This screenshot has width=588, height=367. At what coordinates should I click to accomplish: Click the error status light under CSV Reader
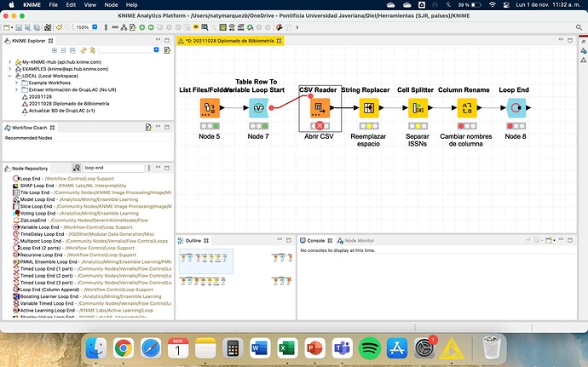(x=320, y=126)
